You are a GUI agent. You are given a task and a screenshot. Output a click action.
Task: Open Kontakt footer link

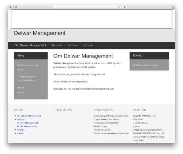[x=20, y=133]
